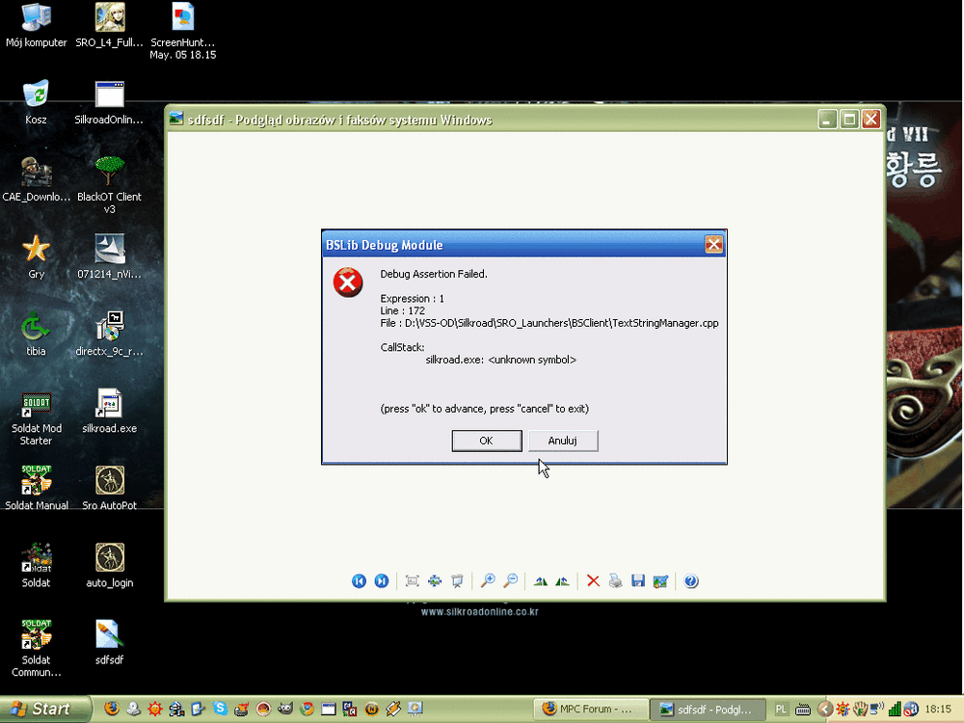Open Mój komputer desktop icon
The height and width of the screenshot is (723, 964).
click(37, 26)
